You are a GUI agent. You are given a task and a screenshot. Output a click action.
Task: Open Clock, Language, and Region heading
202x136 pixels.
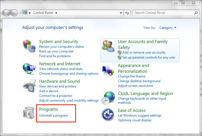click(x=145, y=94)
